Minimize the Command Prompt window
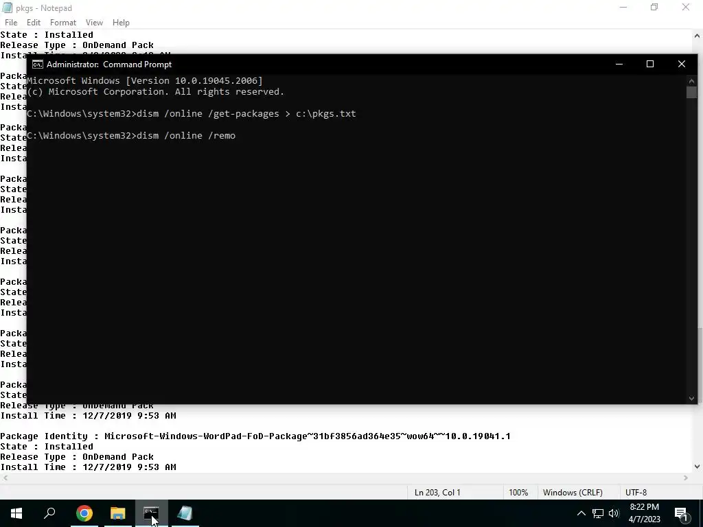 (x=619, y=64)
